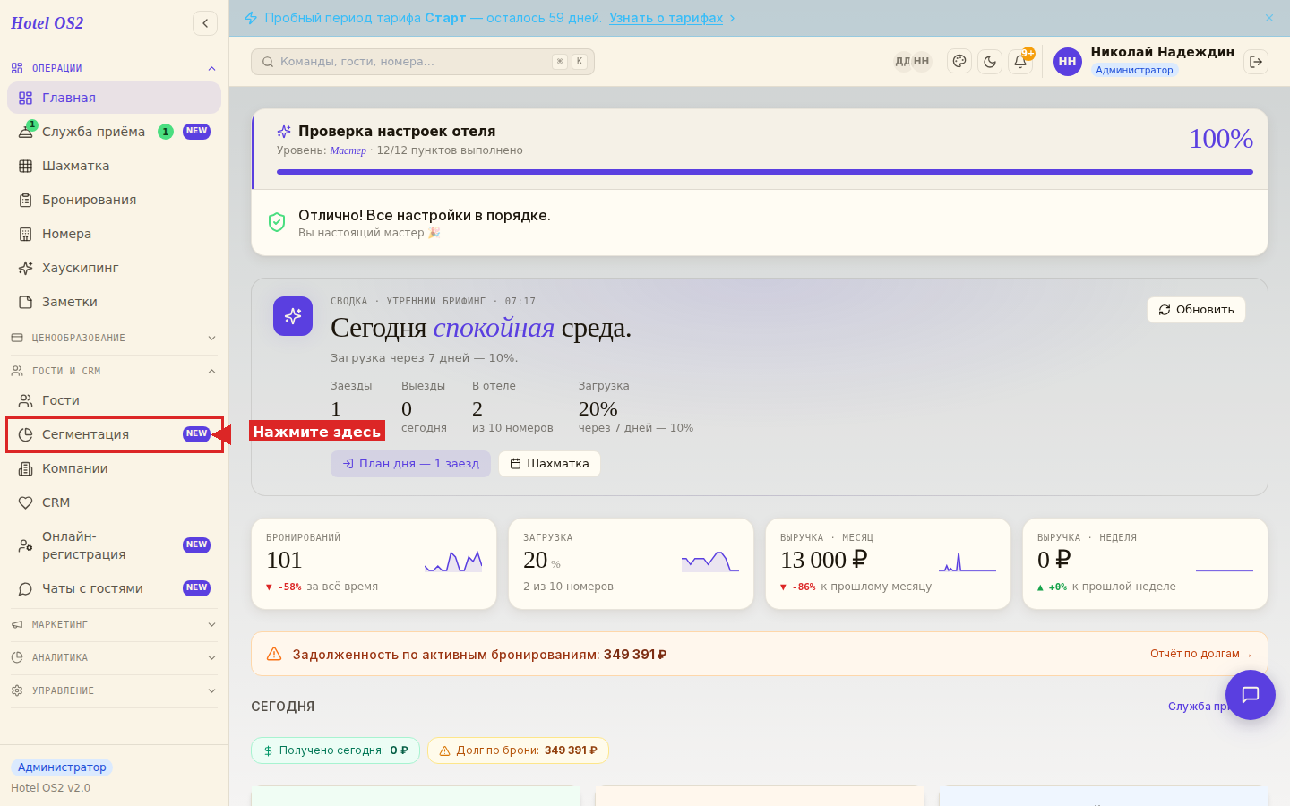Viewport: 1290px width, 806px height.
Task: Click the Hotel OS2 v2.0 version text
Action: [x=51, y=788]
